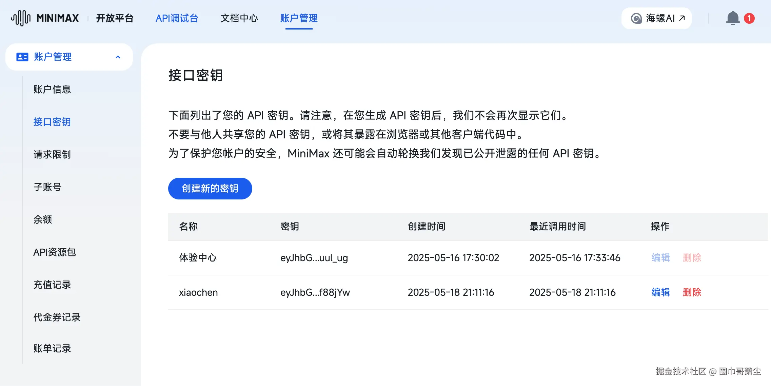771x386 pixels.
Task: Open 账单记录 in the sidebar
Action: (x=52, y=348)
